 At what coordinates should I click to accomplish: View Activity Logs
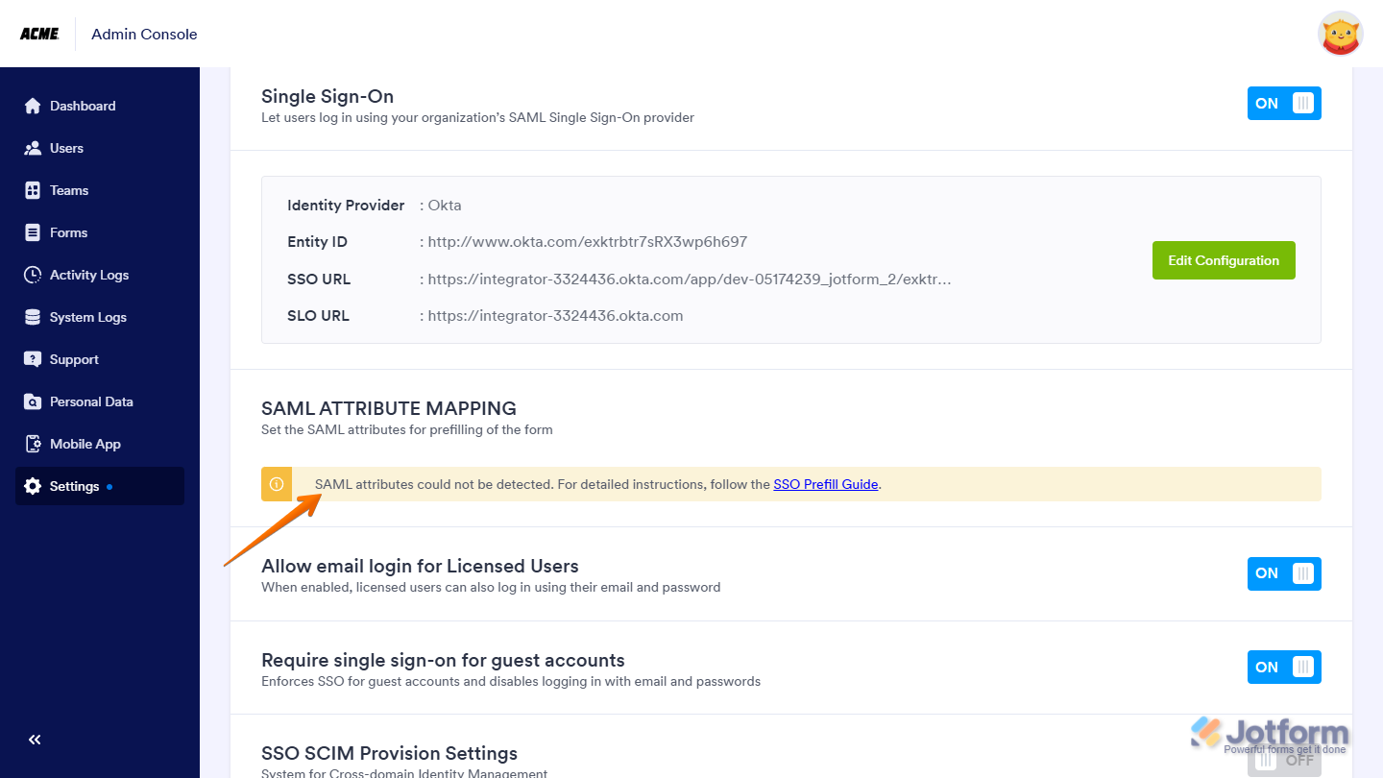(x=34, y=275)
